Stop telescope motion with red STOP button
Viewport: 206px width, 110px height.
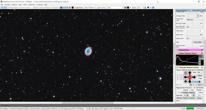click(x=190, y=77)
